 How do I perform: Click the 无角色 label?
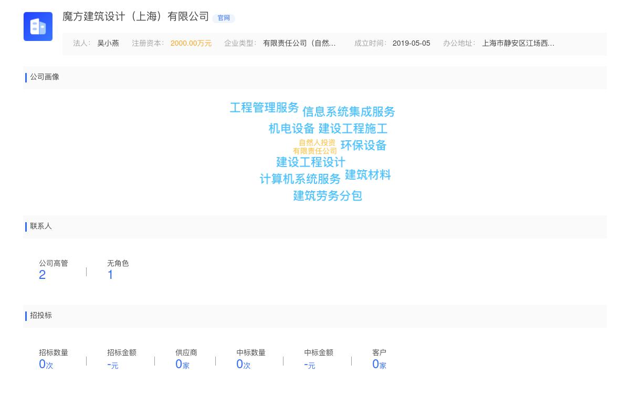tap(118, 264)
